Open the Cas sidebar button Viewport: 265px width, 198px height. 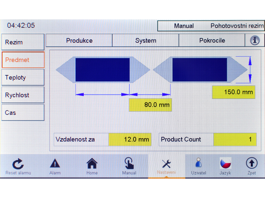click(x=23, y=113)
